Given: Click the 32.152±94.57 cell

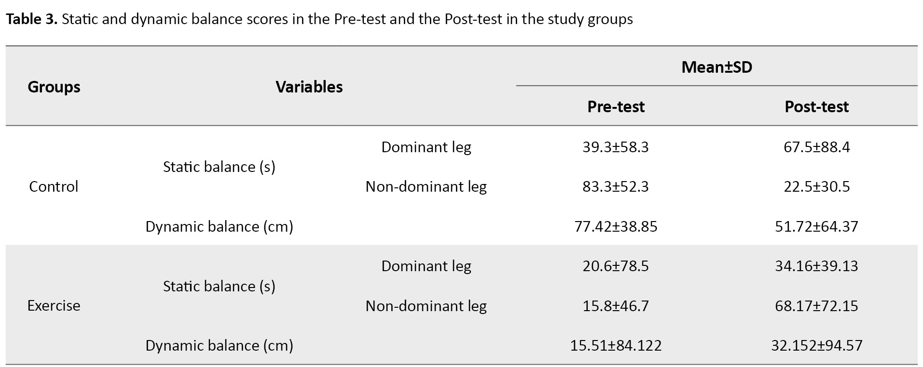Looking at the screenshot, I should 816,345.
